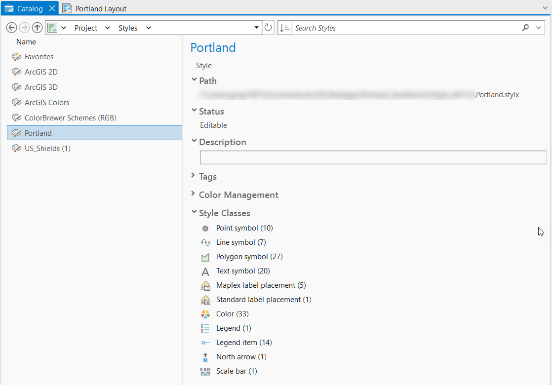Click the Scale bar style class icon

[205, 371]
